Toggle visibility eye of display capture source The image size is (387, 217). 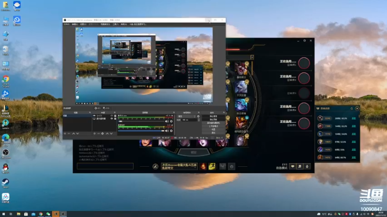pyautogui.click(x=112, y=119)
